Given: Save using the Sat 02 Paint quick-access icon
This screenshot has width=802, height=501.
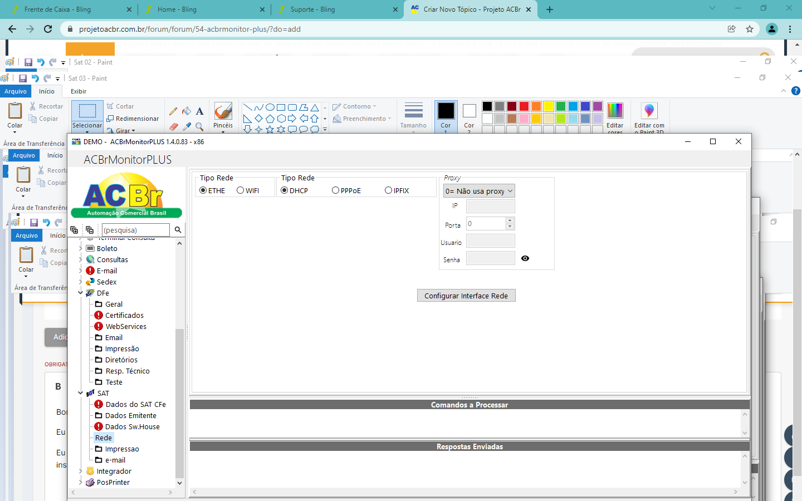Looking at the screenshot, I should (x=28, y=62).
